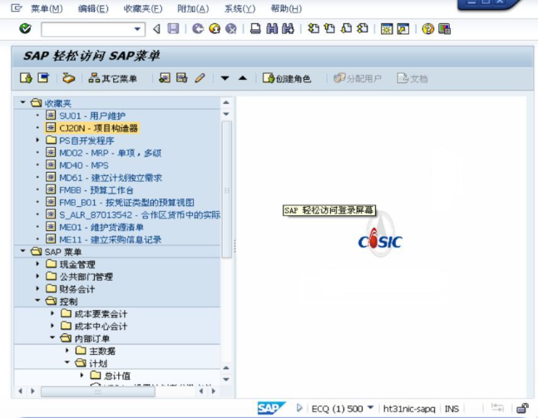Screen dimensions: 538x418
Task: Collapse the 内部订单 folder
Action: pos(52,337)
